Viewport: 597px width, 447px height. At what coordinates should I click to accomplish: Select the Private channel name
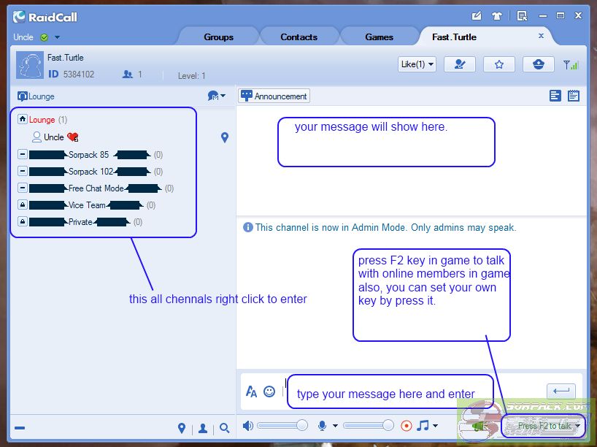[x=80, y=222]
